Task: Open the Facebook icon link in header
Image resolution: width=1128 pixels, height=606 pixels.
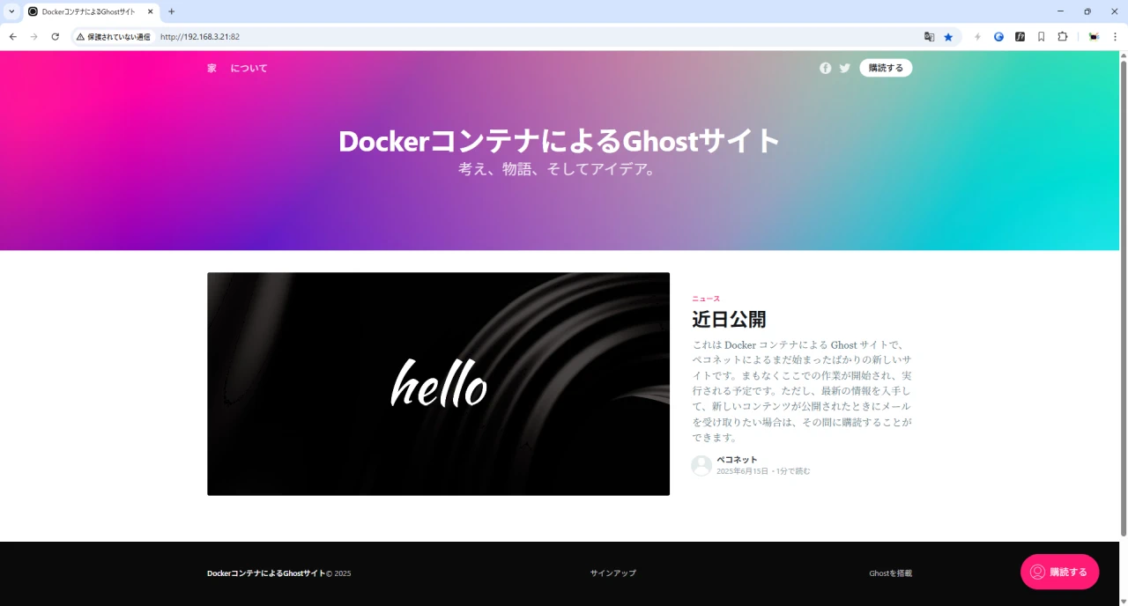Action: point(825,68)
